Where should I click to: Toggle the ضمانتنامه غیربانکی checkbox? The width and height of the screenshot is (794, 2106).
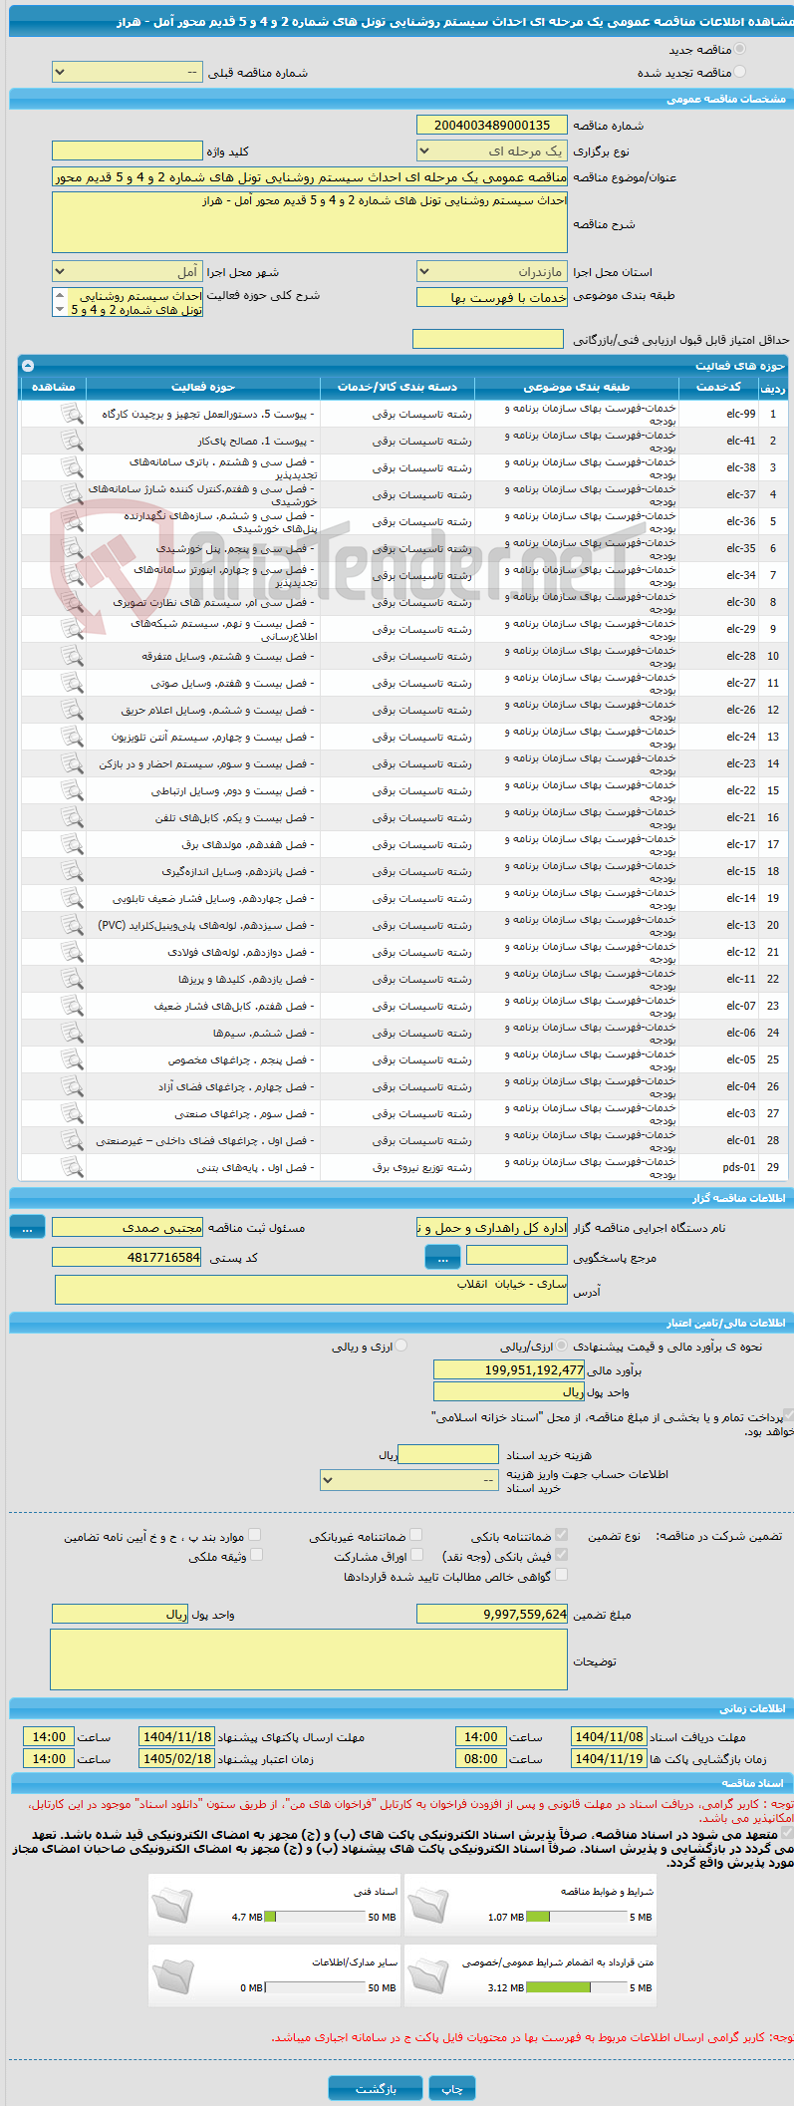pos(416,1535)
